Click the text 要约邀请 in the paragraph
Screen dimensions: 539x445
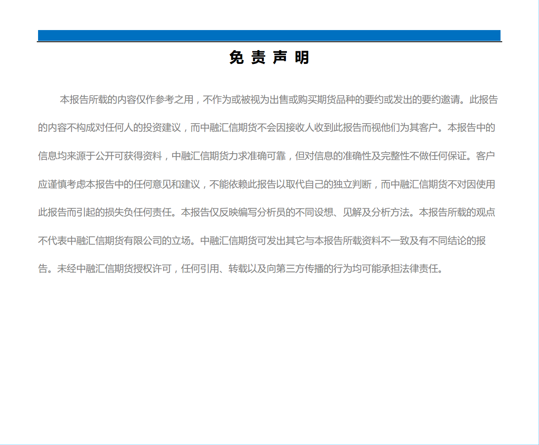pos(440,100)
